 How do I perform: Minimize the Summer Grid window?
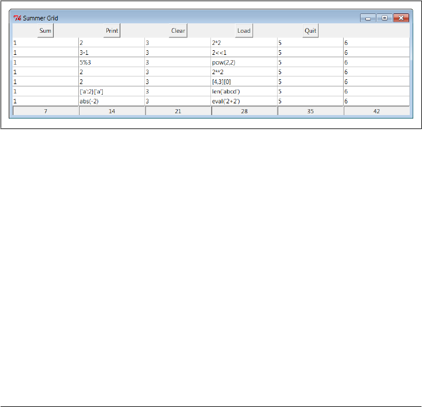[368, 18]
